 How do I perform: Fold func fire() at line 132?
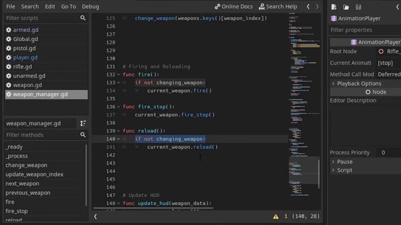tap(118, 75)
